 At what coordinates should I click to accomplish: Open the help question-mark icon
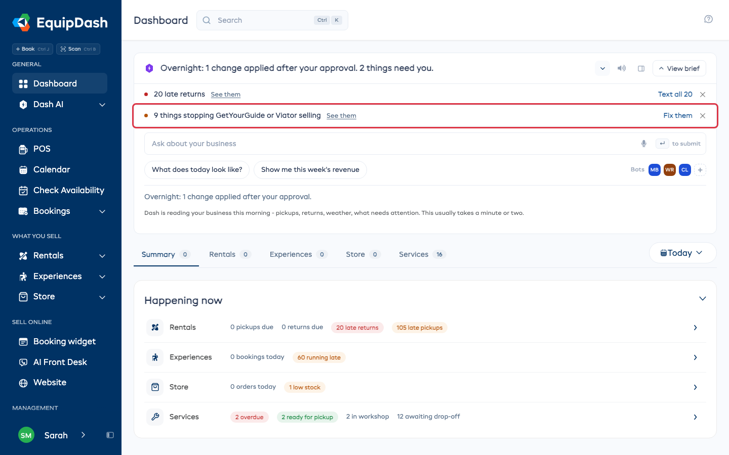point(708,19)
